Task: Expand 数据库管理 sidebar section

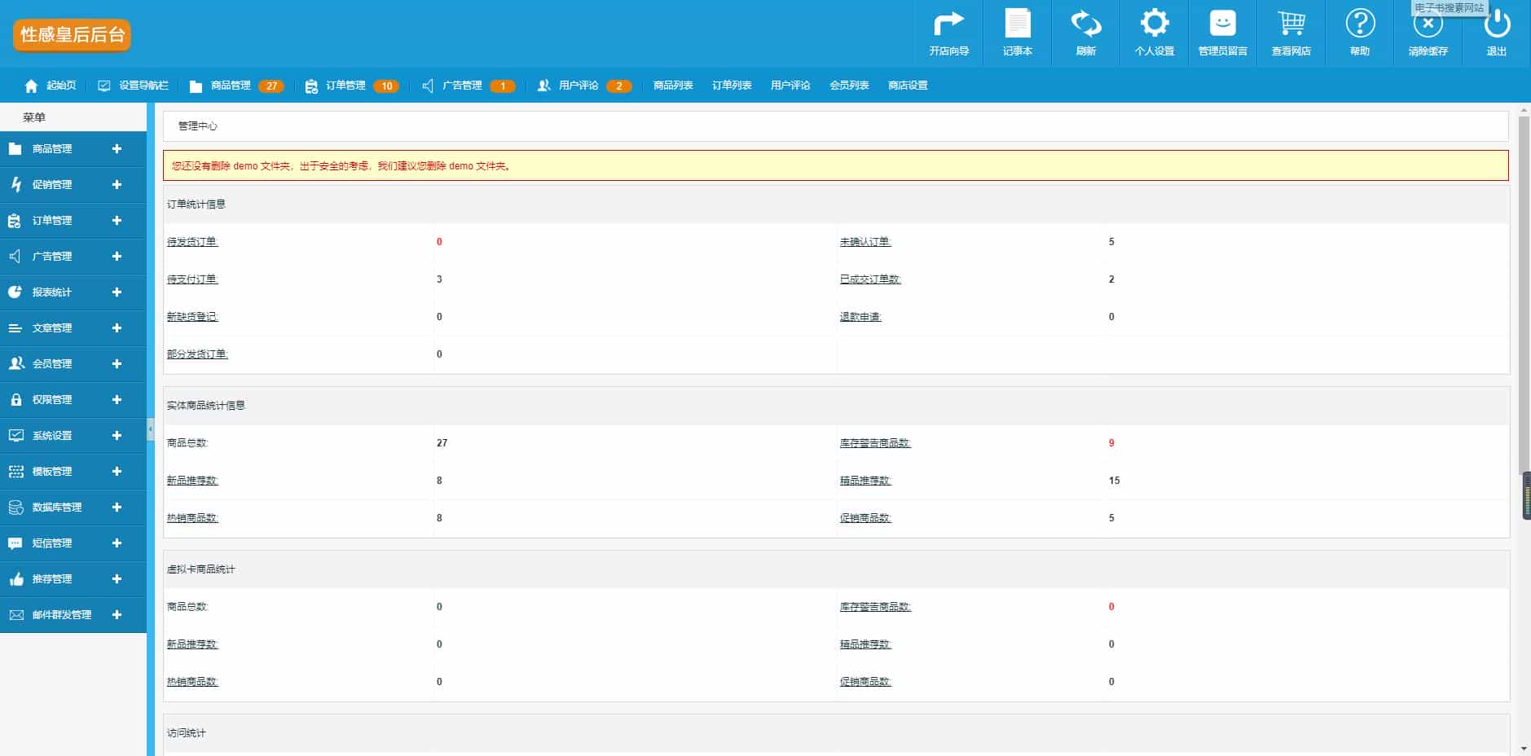Action: [117, 508]
